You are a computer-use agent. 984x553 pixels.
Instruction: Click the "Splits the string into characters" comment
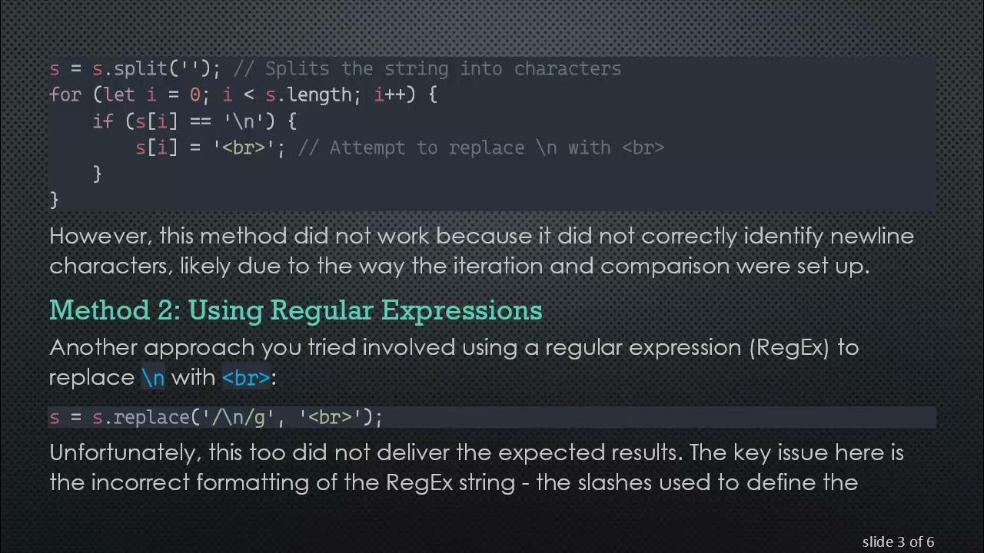(x=443, y=69)
